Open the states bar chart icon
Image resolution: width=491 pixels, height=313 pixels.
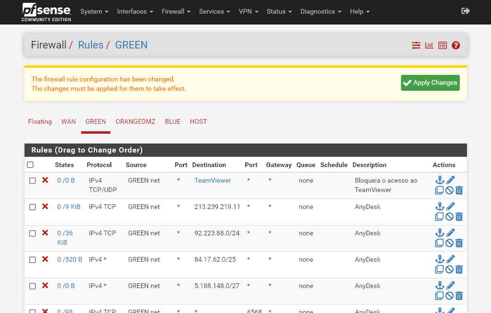(x=429, y=45)
